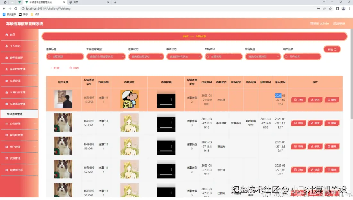
Task: Click 详情 for record 1679897135458
Action: (298, 100)
